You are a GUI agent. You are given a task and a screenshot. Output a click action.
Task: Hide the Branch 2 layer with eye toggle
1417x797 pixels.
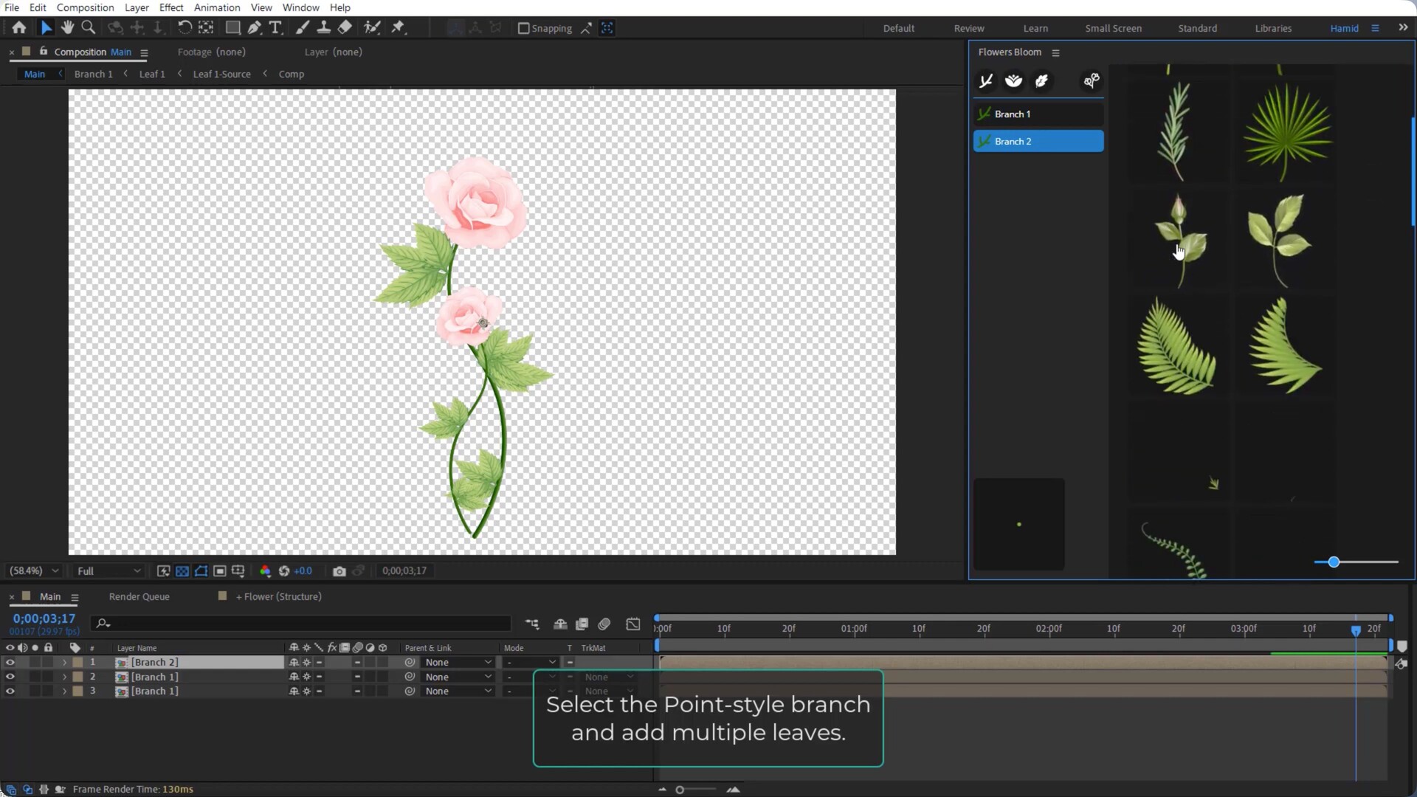point(10,663)
